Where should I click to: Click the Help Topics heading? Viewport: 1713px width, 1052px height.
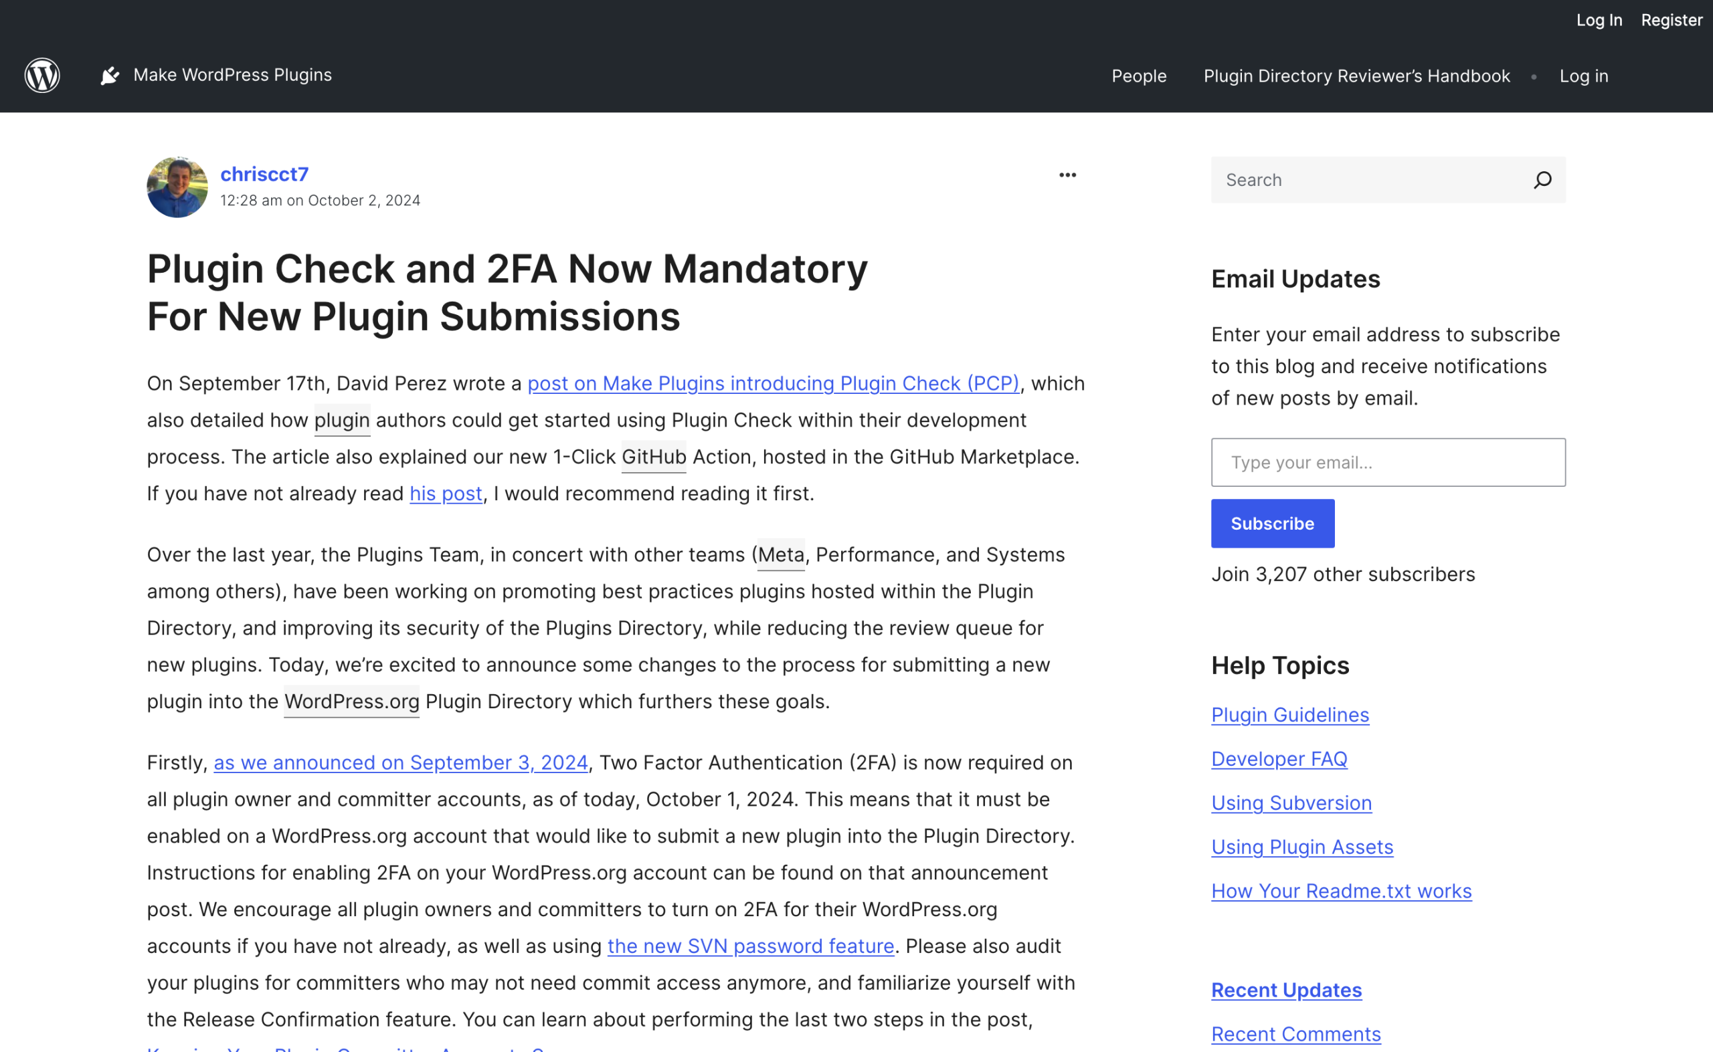tap(1280, 666)
